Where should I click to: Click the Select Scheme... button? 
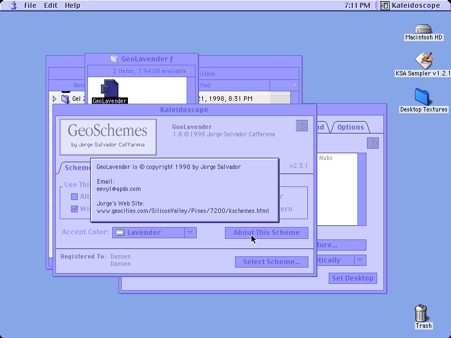click(x=272, y=262)
